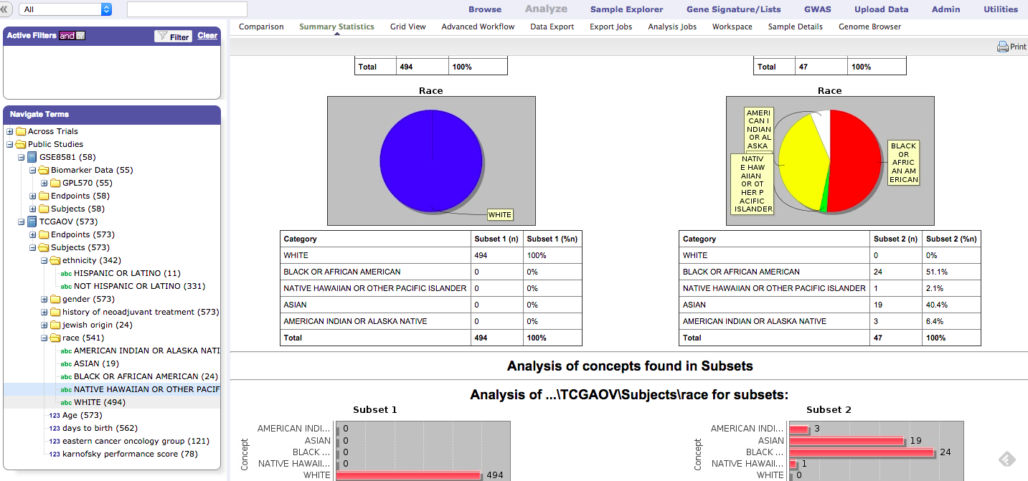Open the Advanced Workflow tab
Image resolution: width=1028 pixels, height=481 pixels.
click(x=478, y=27)
